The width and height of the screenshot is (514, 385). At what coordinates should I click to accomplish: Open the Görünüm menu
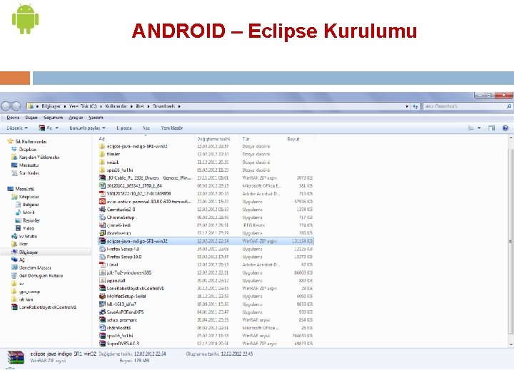pyautogui.click(x=53, y=118)
